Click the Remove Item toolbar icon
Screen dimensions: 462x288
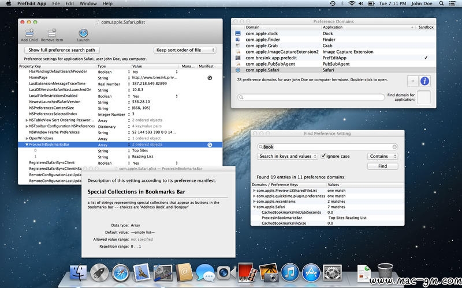pos(52,33)
